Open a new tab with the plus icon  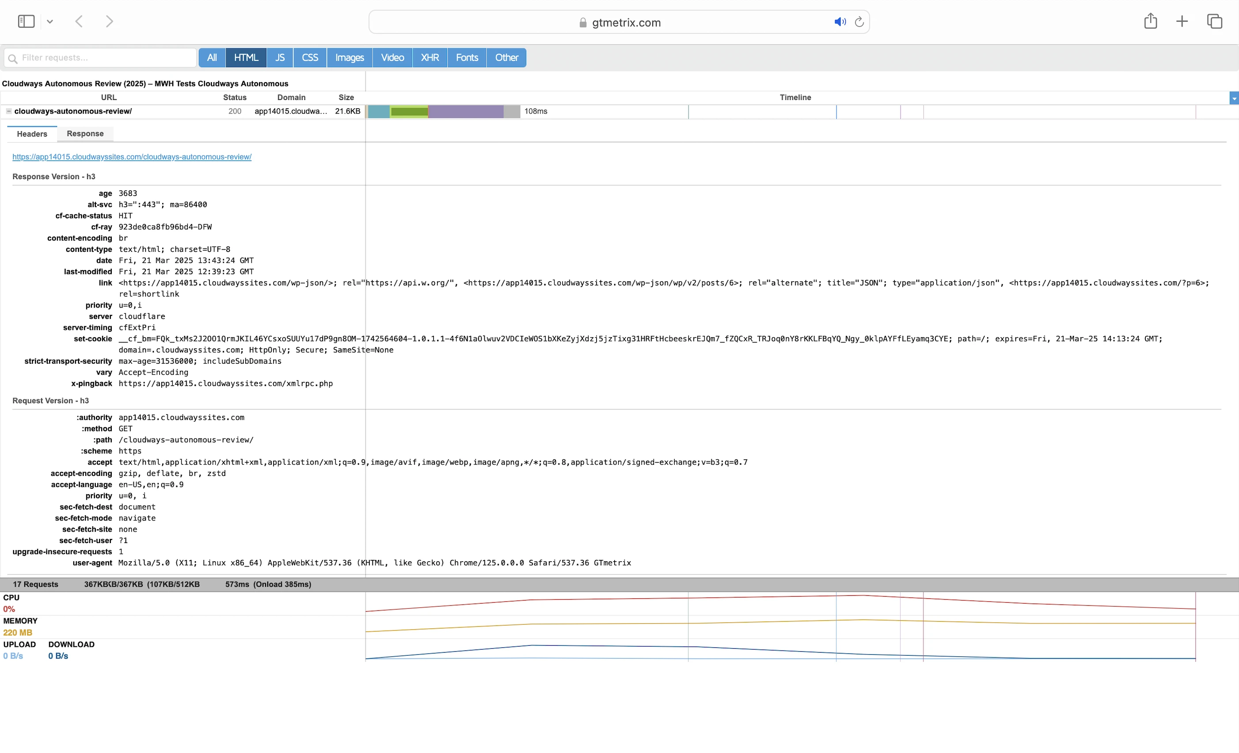click(x=1182, y=21)
